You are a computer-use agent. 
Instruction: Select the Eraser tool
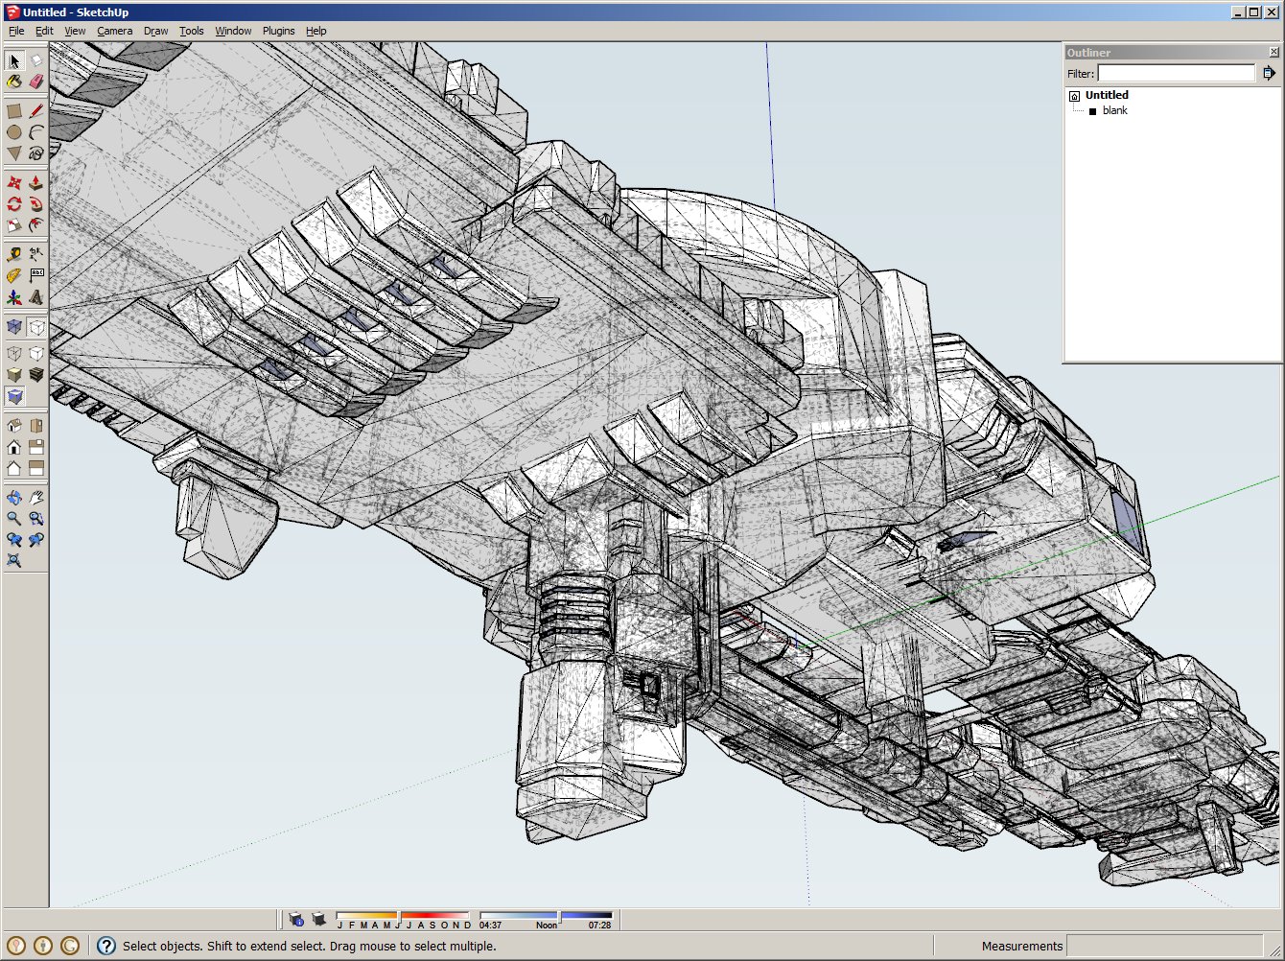(x=36, y=82)
